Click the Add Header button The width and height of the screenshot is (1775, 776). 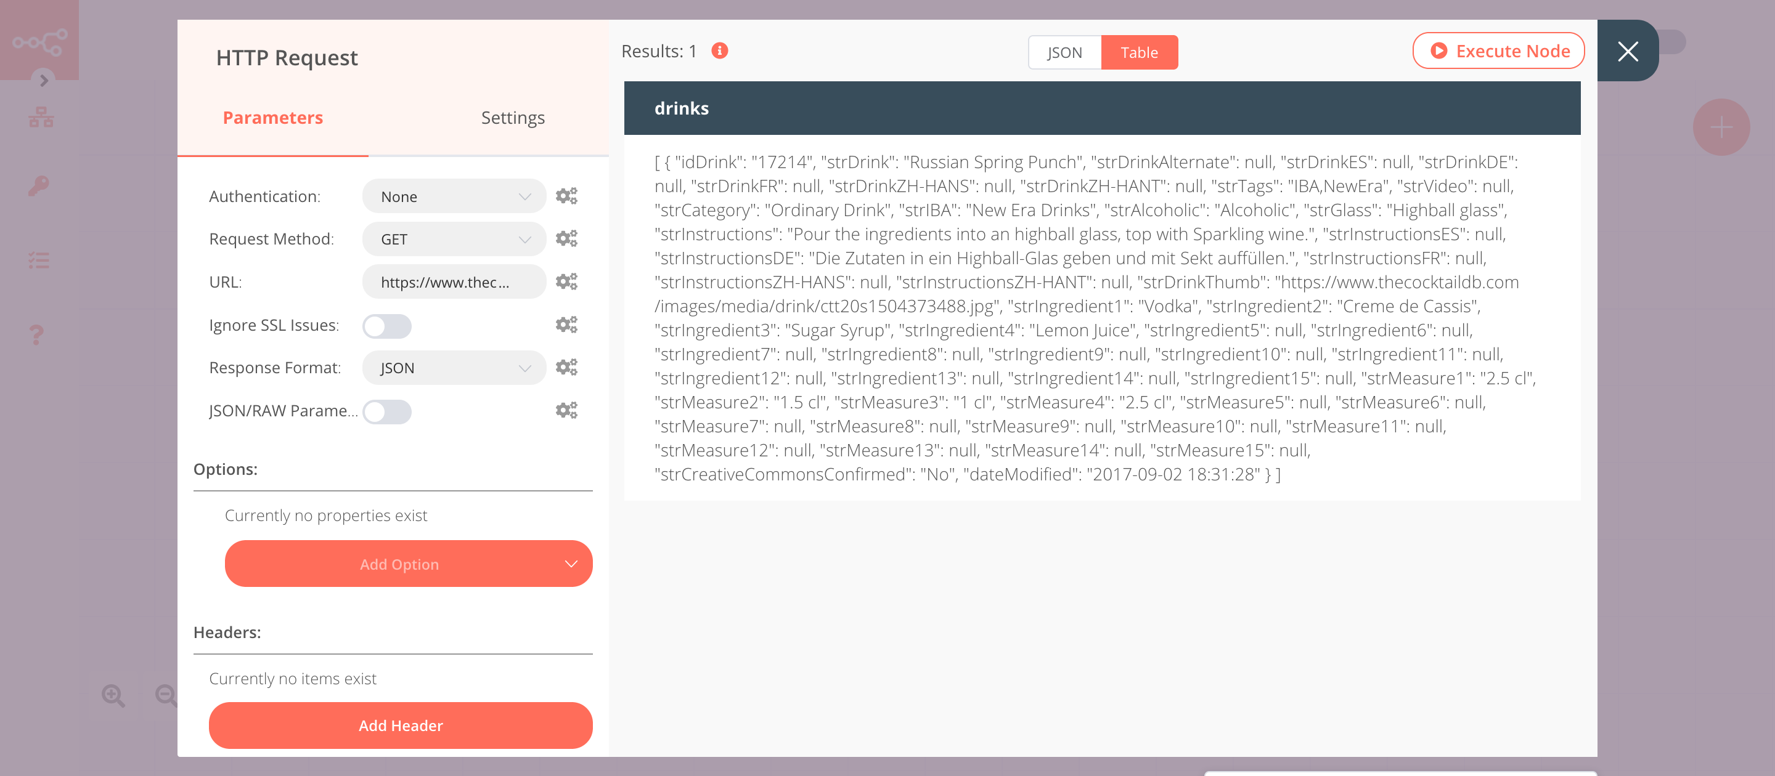click(x=399, y=725)
